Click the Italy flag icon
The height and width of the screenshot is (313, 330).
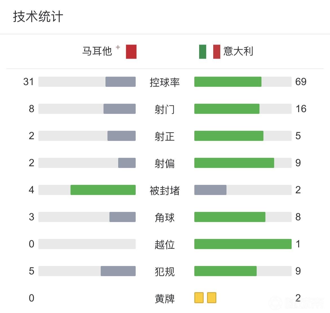209,52
